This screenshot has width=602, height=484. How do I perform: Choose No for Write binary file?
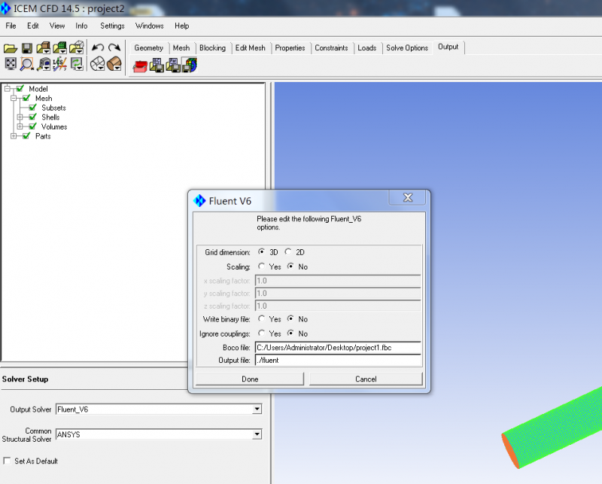point(290,319)
